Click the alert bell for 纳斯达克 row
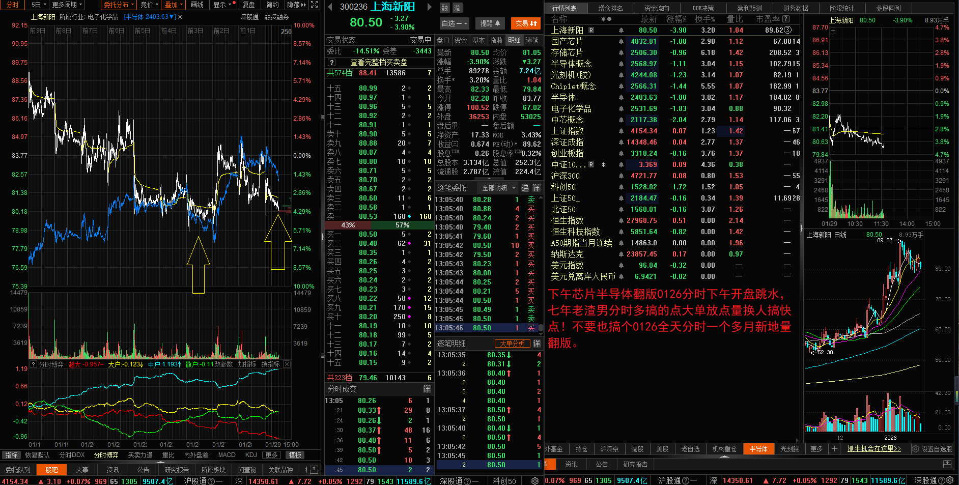 pyautogui.click(x=621, y=254)
